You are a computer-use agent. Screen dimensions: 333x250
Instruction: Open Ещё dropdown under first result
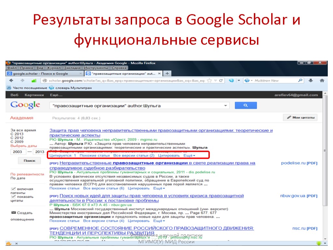189,155
